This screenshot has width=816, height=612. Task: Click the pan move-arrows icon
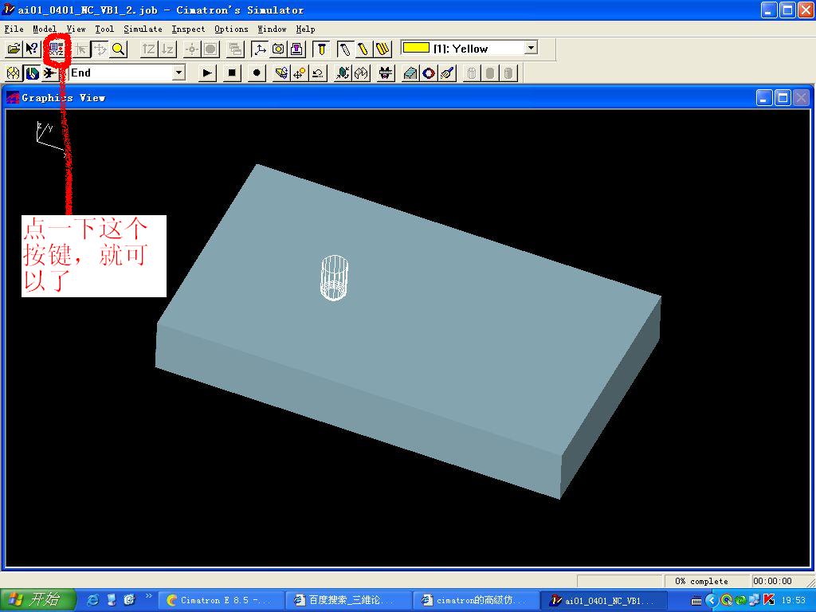(x=100, y=49)
